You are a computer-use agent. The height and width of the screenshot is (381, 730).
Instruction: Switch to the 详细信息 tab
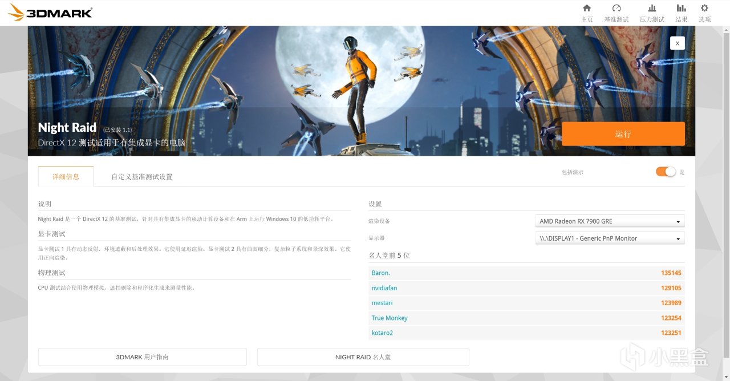click(x=66, y=176)
